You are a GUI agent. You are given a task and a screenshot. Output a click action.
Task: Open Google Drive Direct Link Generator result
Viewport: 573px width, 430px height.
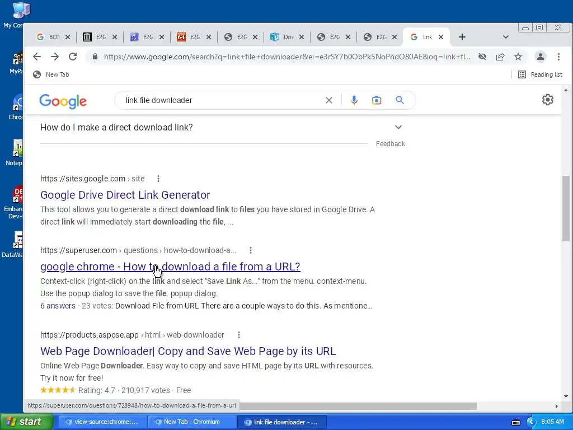[x=125, y=195]
